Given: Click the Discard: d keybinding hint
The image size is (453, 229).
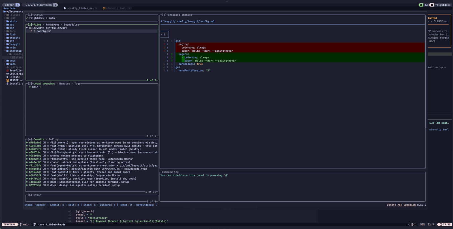Looking at the screenshot, I should (x=108, y=205).
